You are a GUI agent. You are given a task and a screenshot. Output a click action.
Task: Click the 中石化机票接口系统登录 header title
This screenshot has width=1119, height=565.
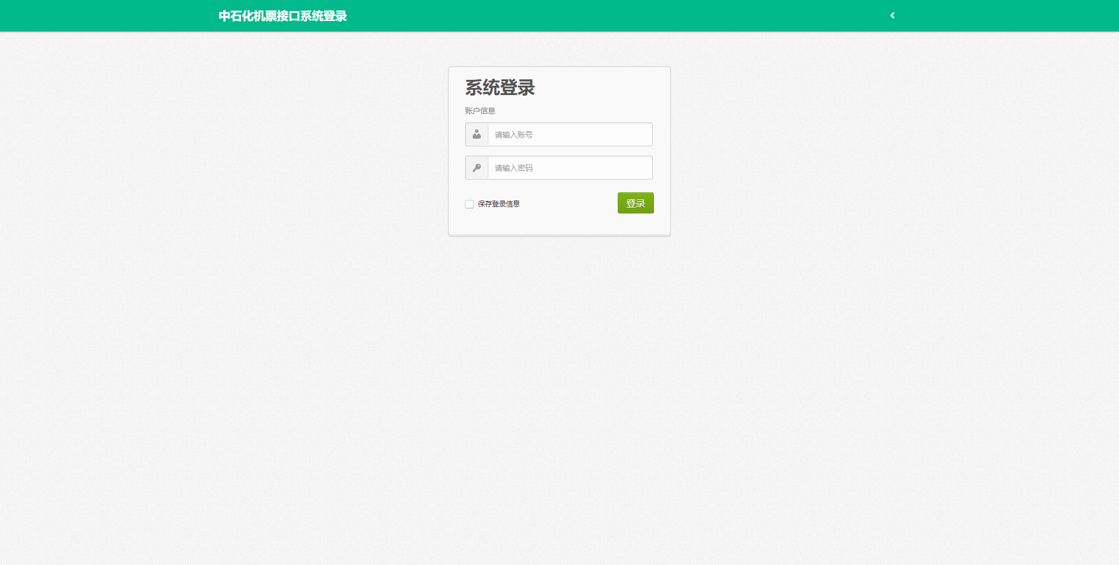[283, 16]
